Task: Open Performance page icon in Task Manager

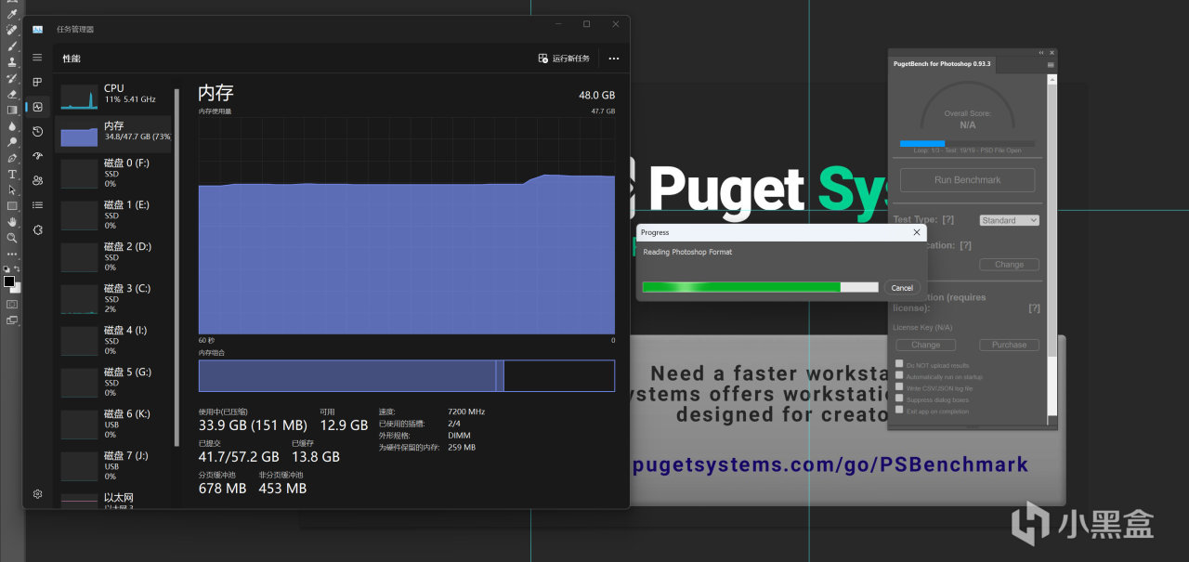Action: point(37,107)
